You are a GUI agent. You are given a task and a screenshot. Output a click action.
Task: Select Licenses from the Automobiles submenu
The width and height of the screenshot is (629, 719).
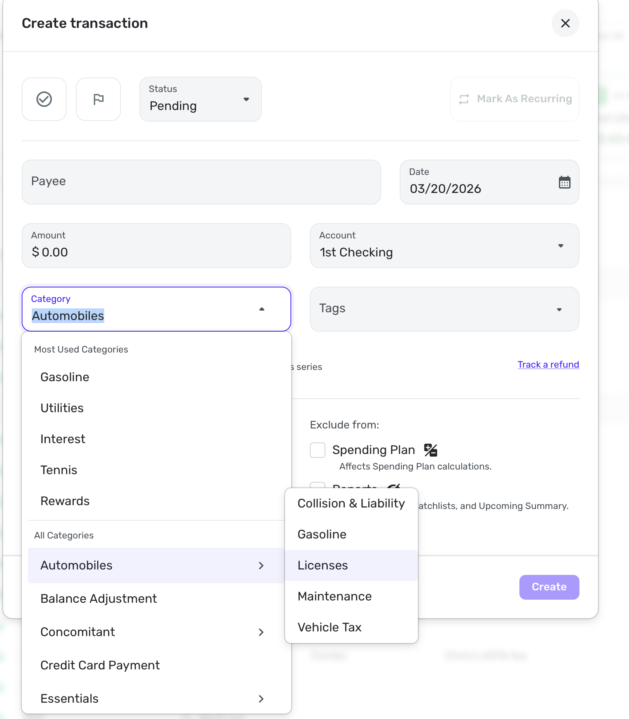[323, 565]
